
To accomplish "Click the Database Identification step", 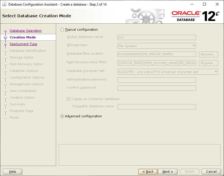I will [x=28, y=51].
